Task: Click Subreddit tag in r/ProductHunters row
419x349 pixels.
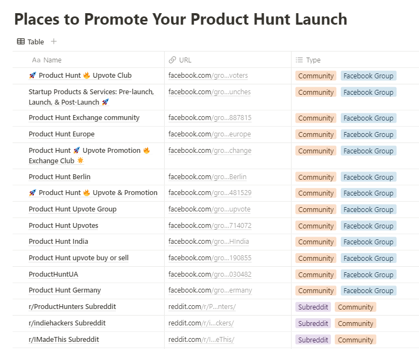Action: (x=313, y=307)
